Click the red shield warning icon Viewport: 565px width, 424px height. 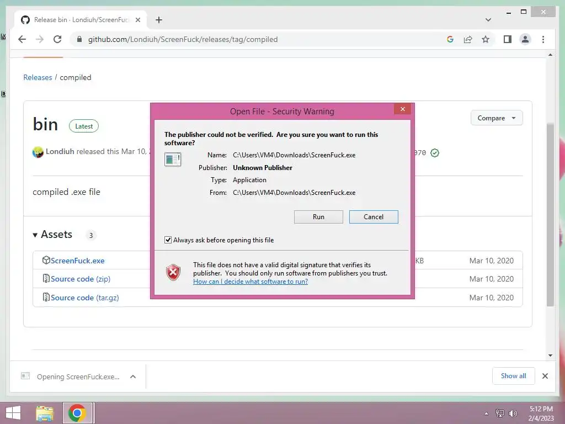tap(173, 272)
